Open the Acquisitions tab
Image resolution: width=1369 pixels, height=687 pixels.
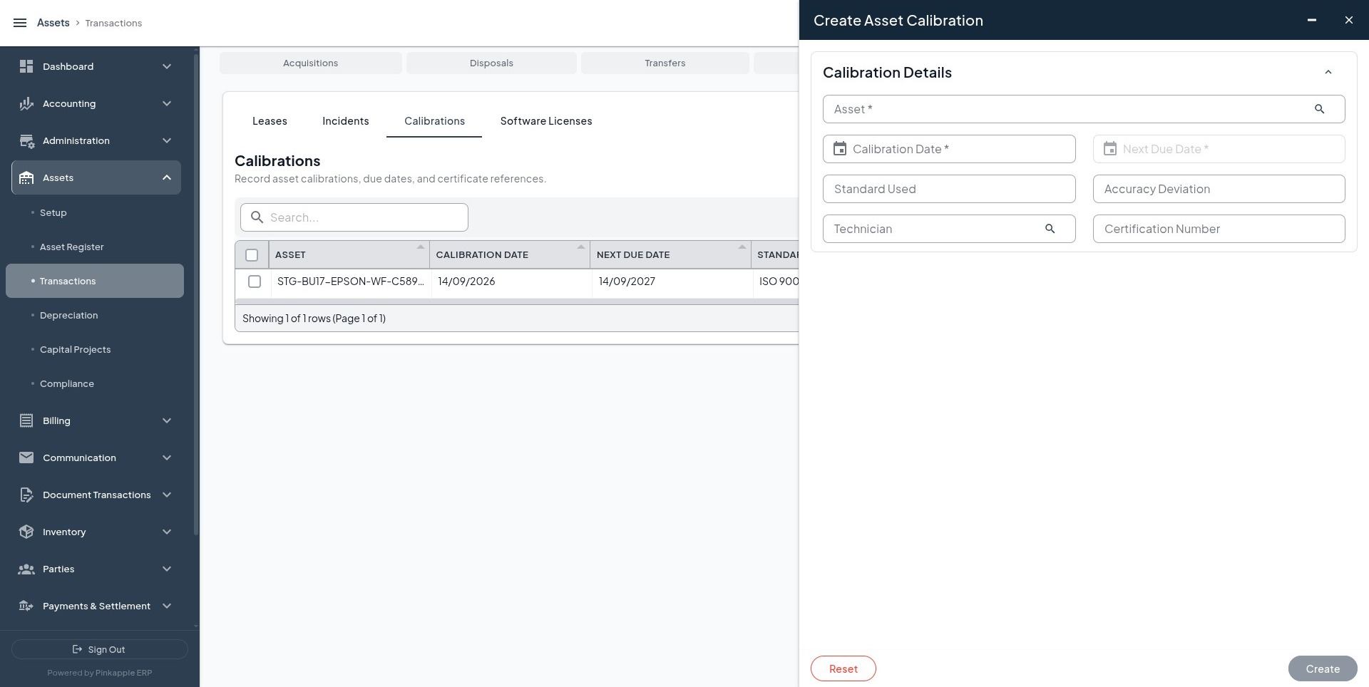click(311, 63)
